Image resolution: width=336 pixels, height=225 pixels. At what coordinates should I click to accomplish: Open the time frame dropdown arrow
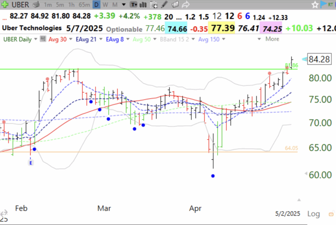[124, 5]
